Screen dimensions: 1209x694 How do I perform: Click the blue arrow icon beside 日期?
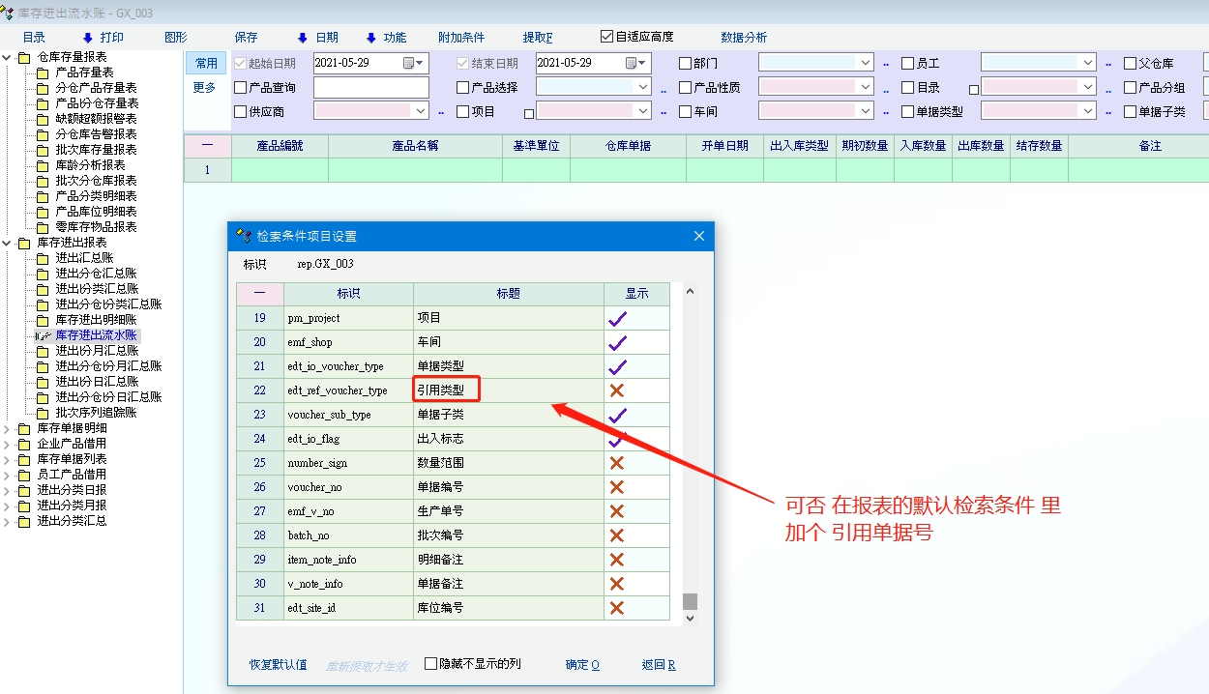click(x=302, y=38)
